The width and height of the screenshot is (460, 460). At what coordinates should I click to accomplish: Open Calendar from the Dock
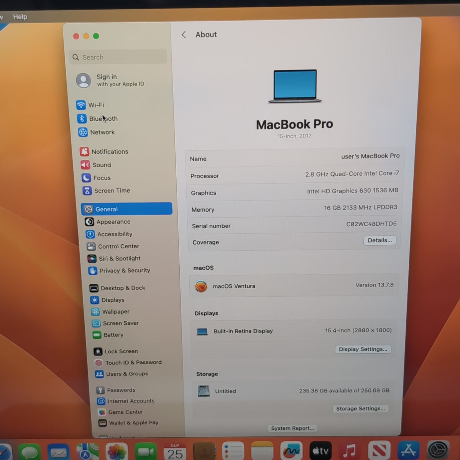point(175,452)
